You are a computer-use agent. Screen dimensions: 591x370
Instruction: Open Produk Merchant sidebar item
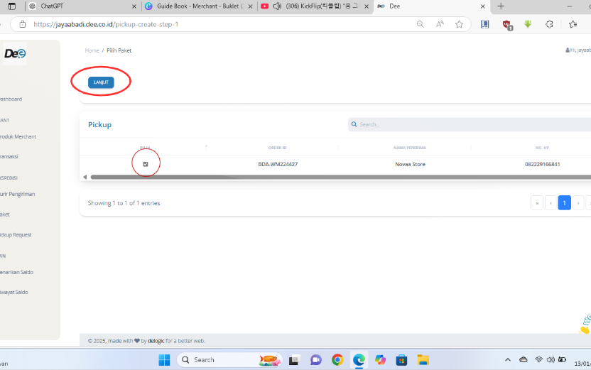click(18, 137)
